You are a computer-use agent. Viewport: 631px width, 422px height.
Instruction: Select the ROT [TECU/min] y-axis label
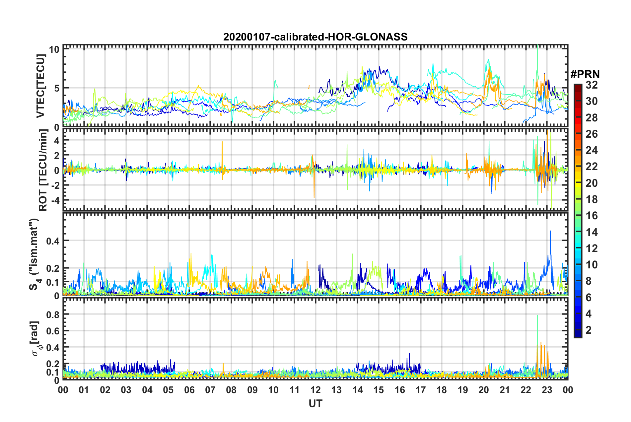point(43,170)
